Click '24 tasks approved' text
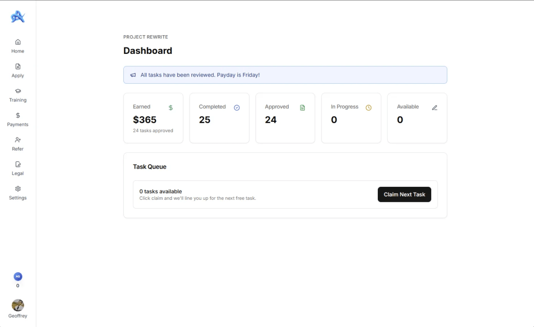The image size is (534, 327). click(153, 131)
